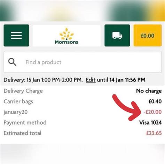Click the 14 Jan 11:56 PM deadline
Image resolution: width=165 pixels, height=165 pixels.
(x=127, y=80)
